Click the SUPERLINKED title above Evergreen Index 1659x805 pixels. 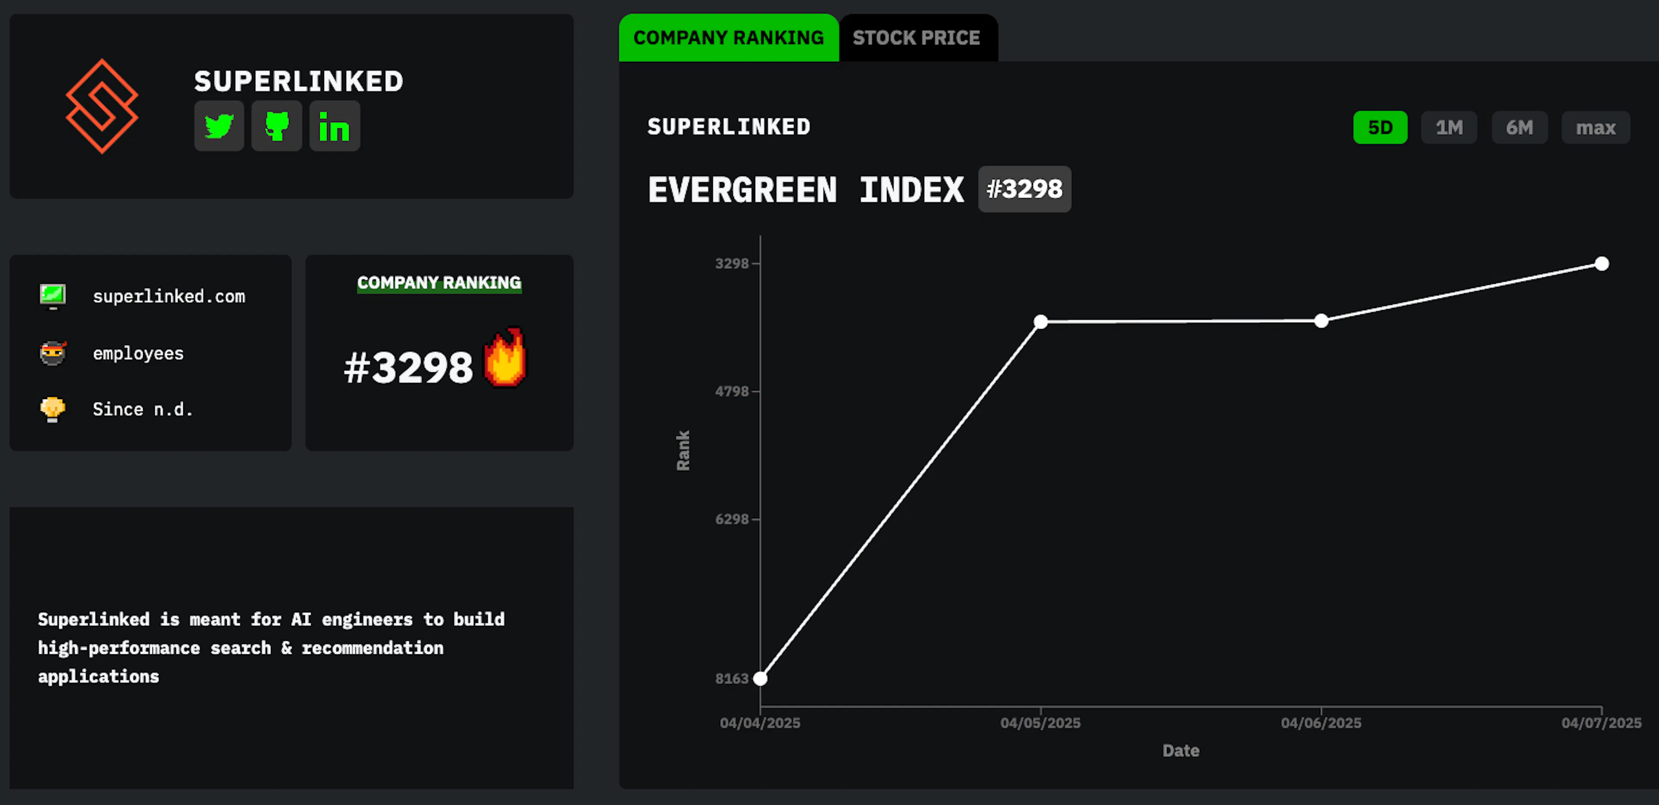click(x=729, y=127)
